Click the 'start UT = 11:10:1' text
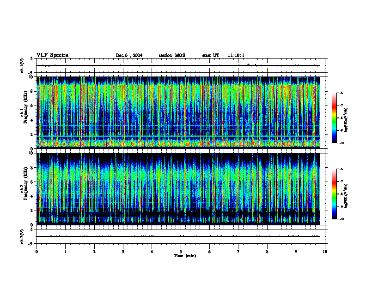Screen dimensions: 366x282 tap(223, 55)
